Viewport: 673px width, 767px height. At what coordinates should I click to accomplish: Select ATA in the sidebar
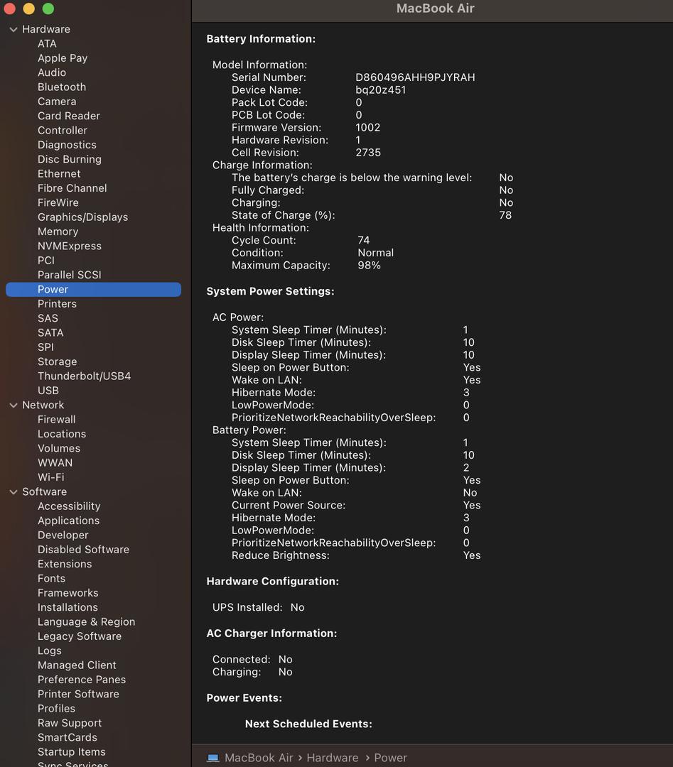47,43
